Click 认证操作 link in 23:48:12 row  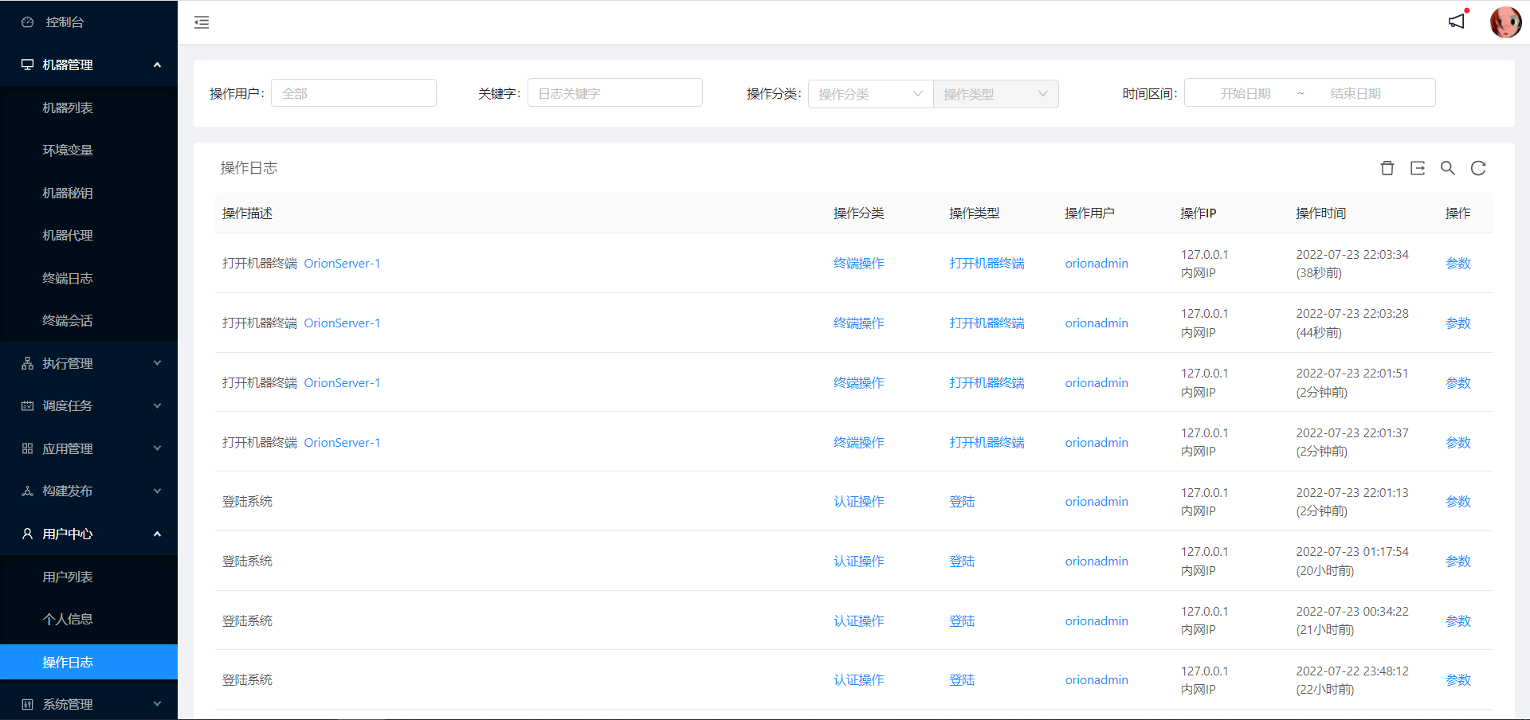(x=859, y=680)
